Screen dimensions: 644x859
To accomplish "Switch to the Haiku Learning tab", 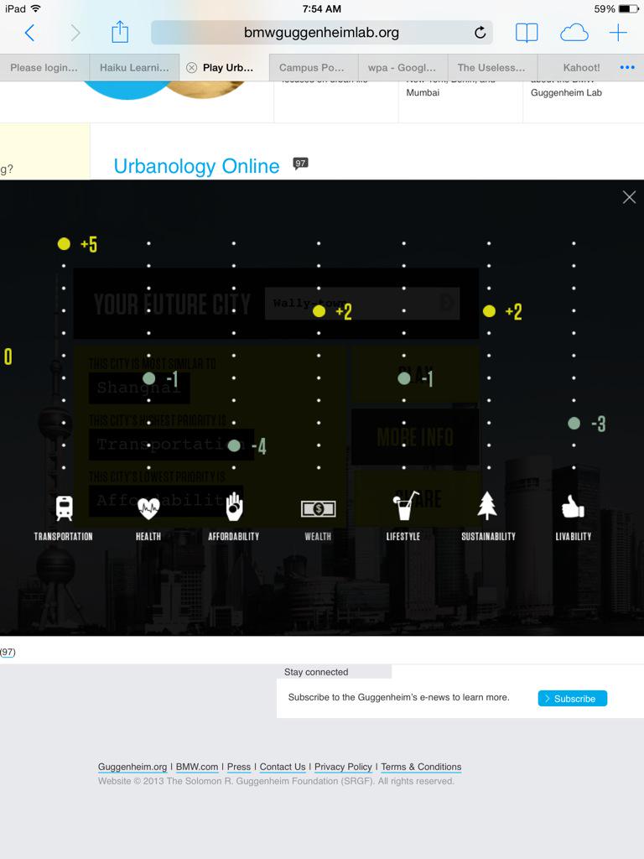I will [135, 67].
